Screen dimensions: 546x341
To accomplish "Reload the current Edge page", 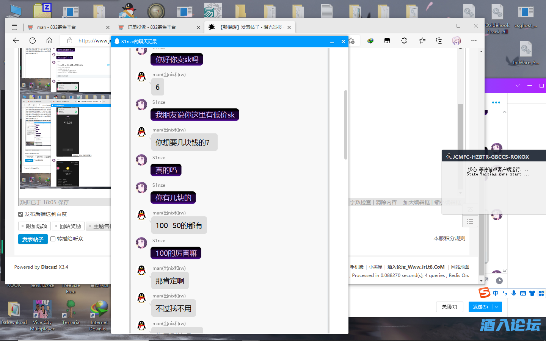I will 33,41.
